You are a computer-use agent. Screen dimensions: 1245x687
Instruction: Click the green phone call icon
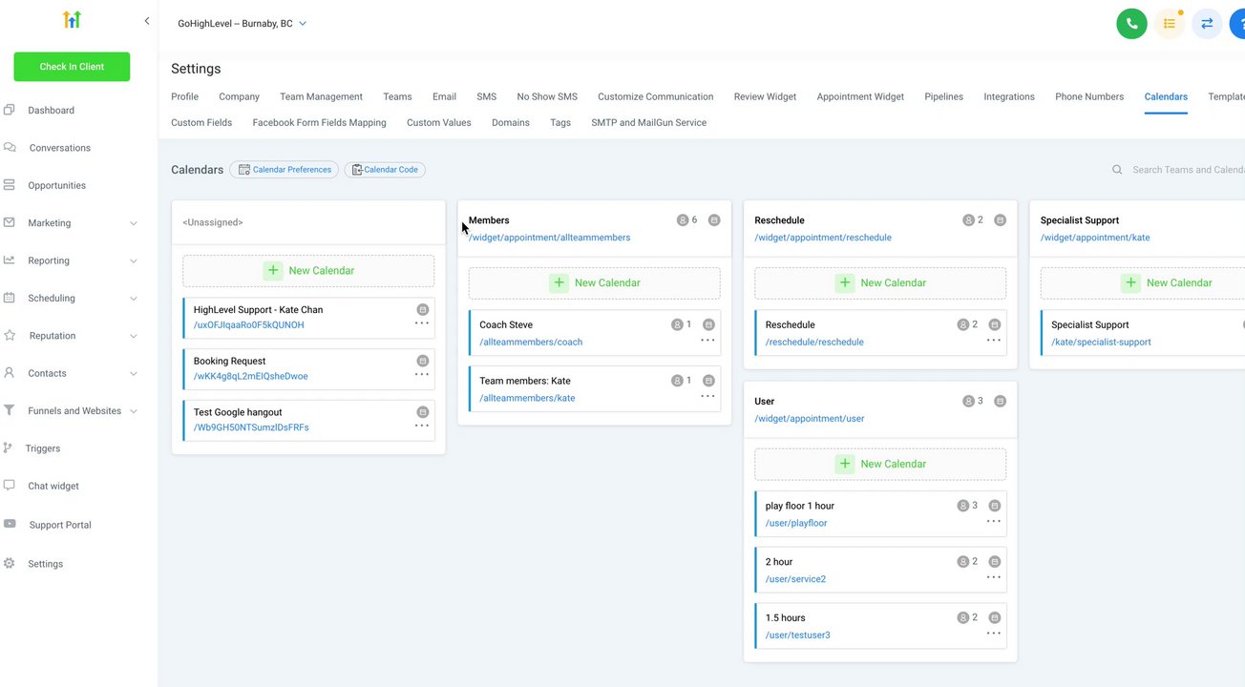(1131, 24)
